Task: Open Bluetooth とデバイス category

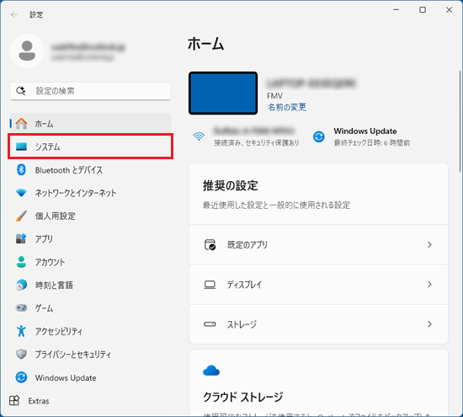Action: point(90,170)
